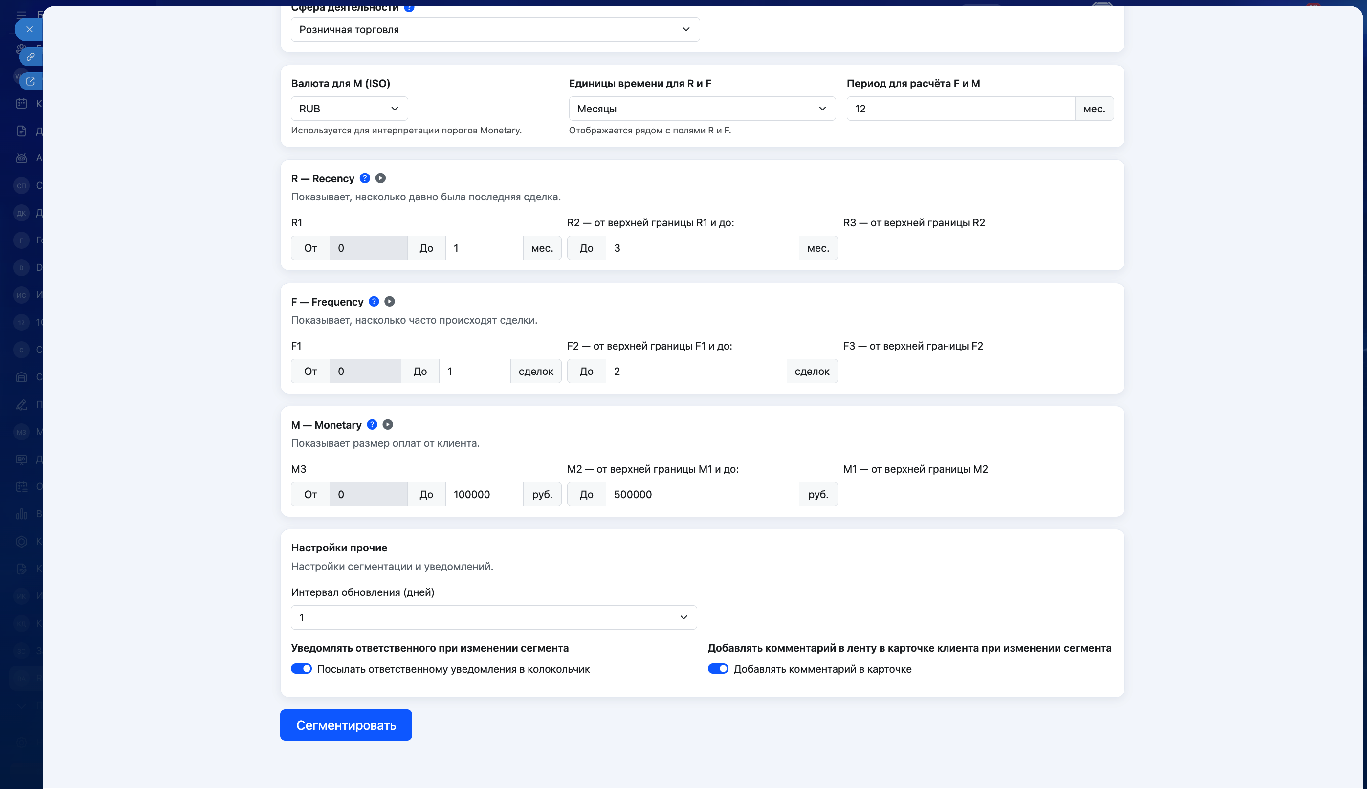Open the update interval days dropdown
This screenshot has height=789, width=1367.
(493, 617)
